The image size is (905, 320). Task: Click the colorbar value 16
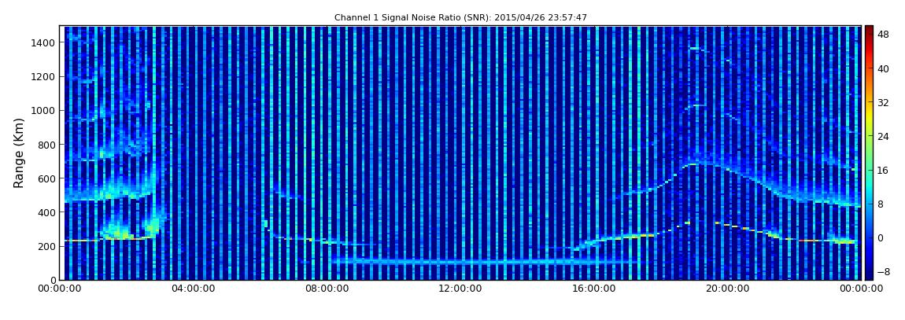coord(883,170)
